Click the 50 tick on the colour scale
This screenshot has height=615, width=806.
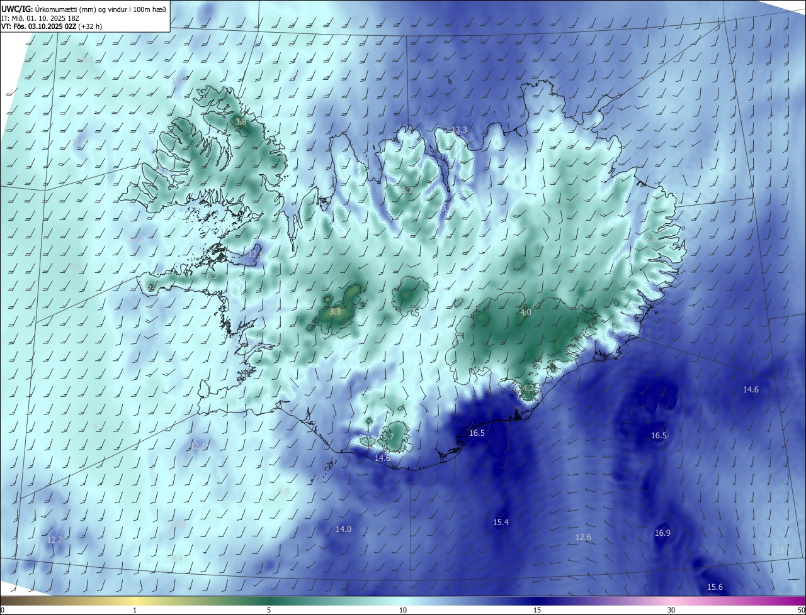pyautogui.click(x=801, y=610)
